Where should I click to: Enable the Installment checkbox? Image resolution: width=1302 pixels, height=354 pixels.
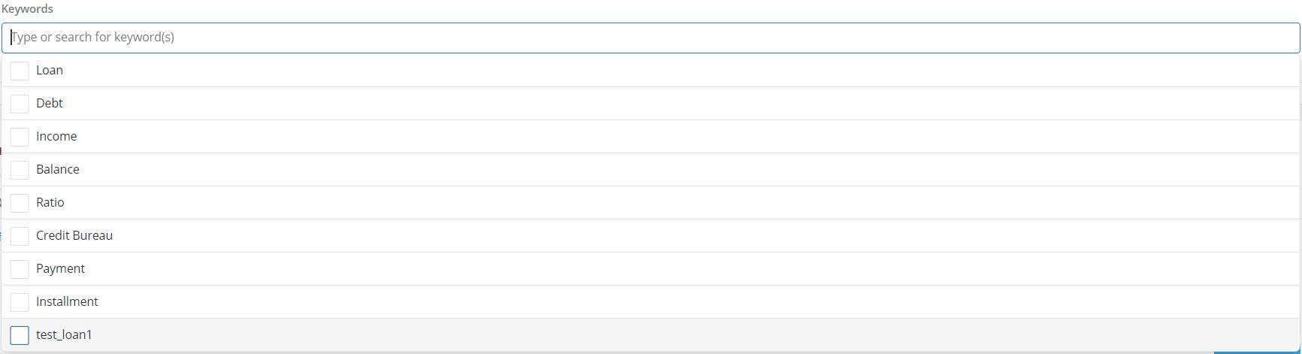pyautogui.click(x=20, y=302)
